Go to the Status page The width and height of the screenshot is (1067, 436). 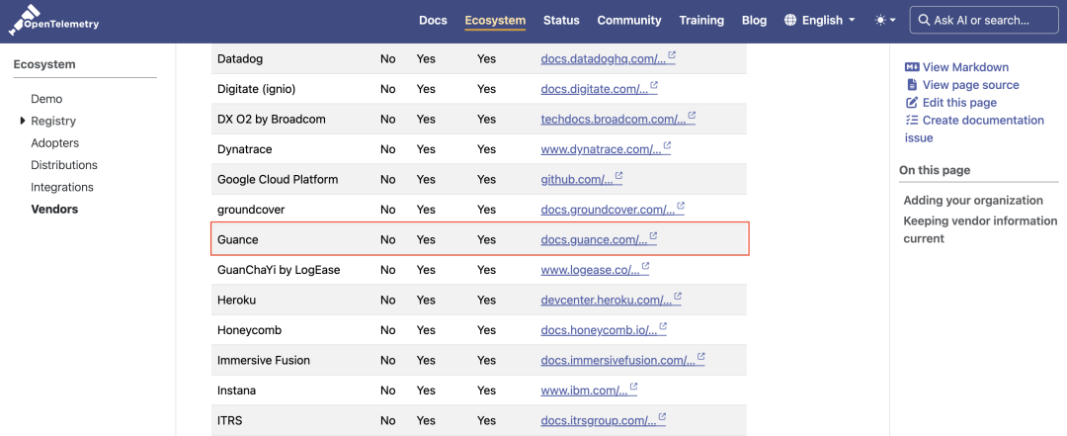point(561,21)
